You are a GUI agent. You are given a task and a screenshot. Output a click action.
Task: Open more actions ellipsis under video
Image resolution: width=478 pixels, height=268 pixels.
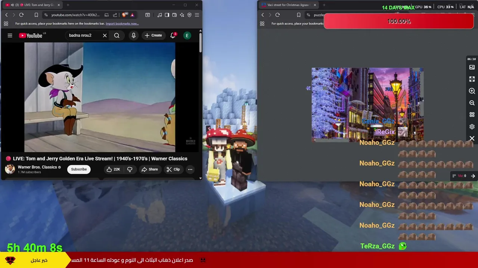pyautogui.click(x=190, y=169)
